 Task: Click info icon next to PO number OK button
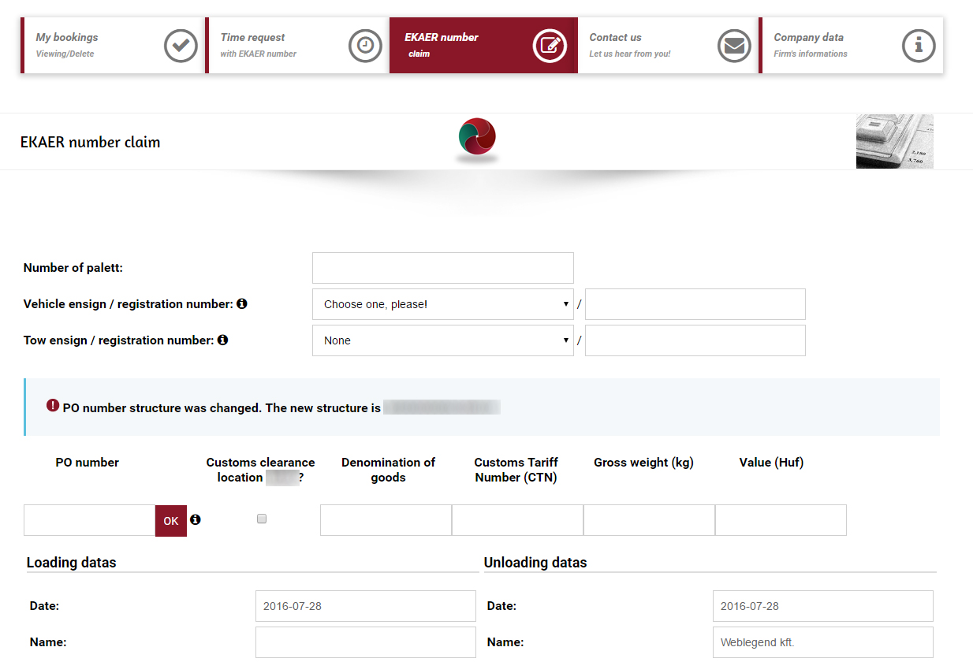(x=196, y=519)
